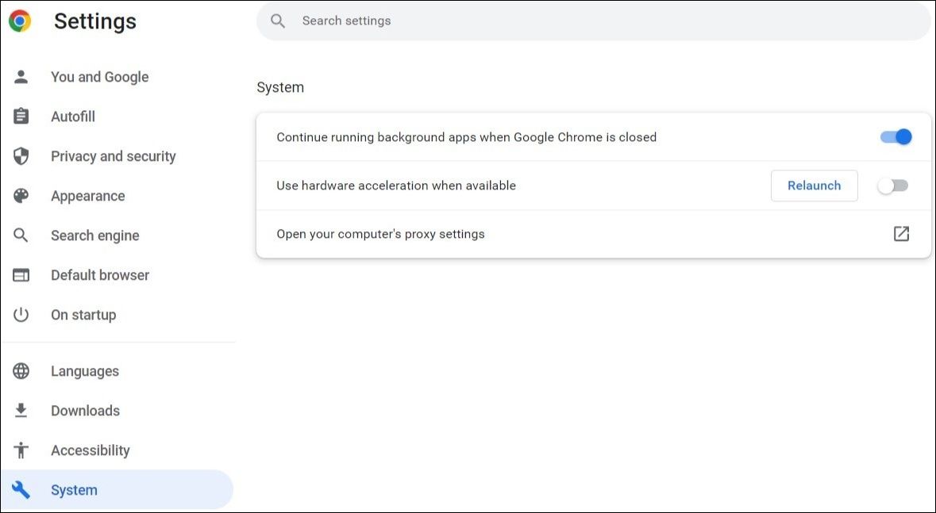
Task: Click the Accessibility person icon
Action: point(21,450)
